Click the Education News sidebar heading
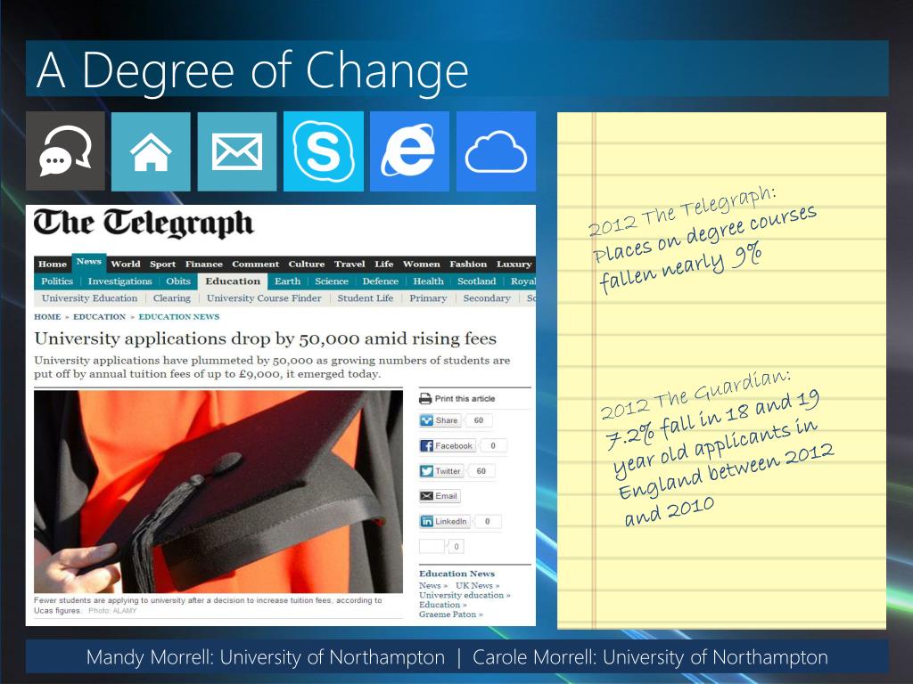 point(456,574)
